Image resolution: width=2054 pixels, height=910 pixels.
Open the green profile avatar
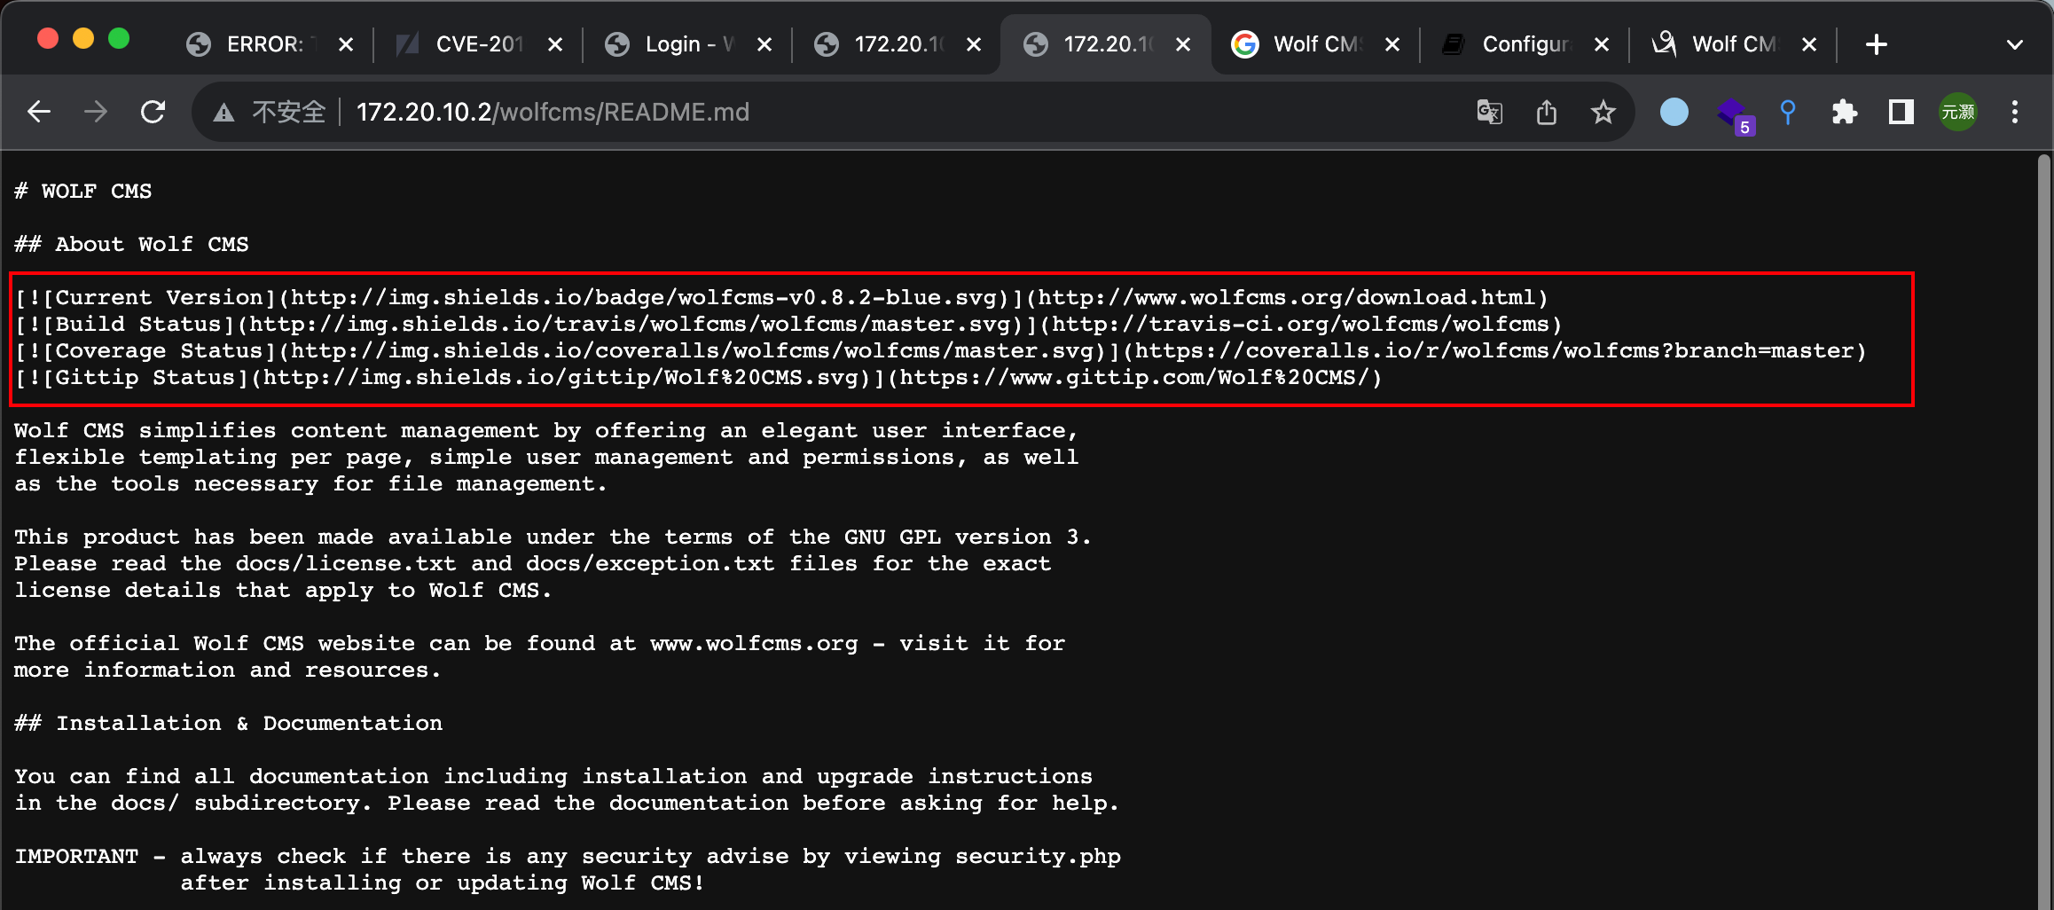1958,112
